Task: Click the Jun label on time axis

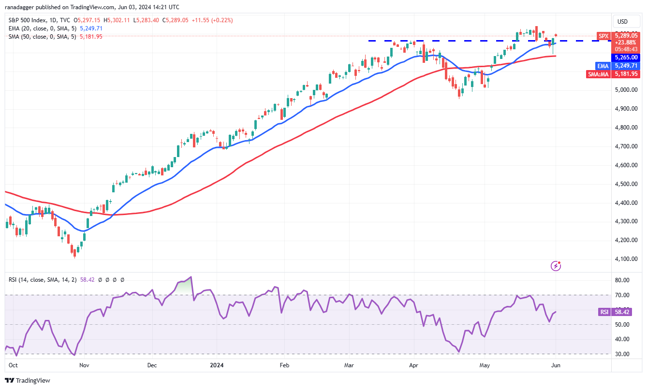Action: click(x=556, y=366)
